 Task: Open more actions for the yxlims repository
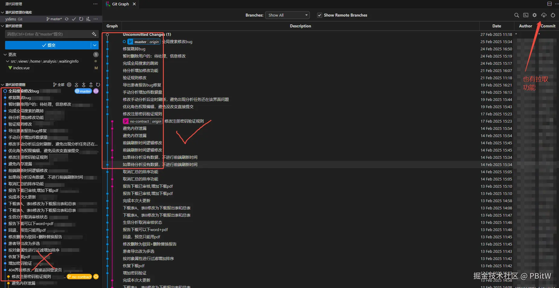96,19
